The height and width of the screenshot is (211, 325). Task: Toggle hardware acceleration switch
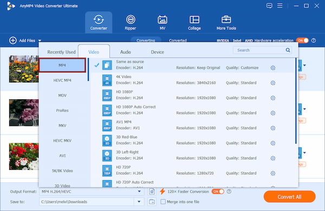coord(302,41)
